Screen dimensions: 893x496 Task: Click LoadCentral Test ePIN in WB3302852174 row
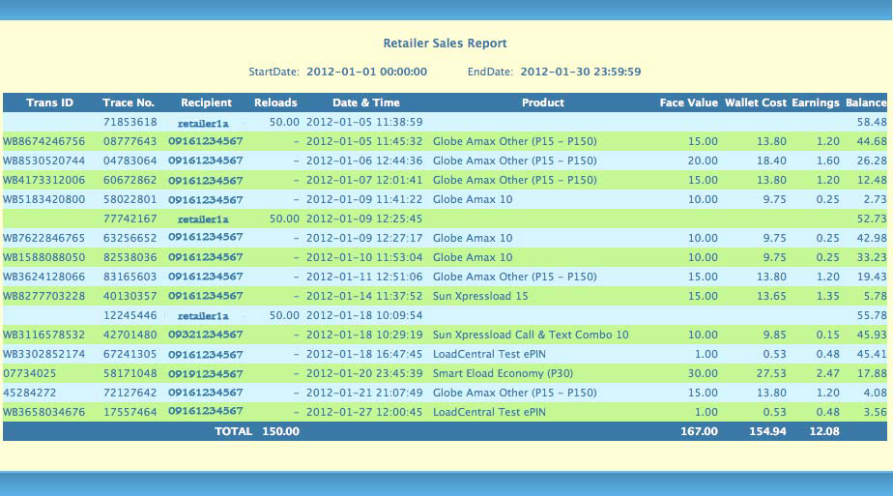pyautogui.click(x=489, y=354)
